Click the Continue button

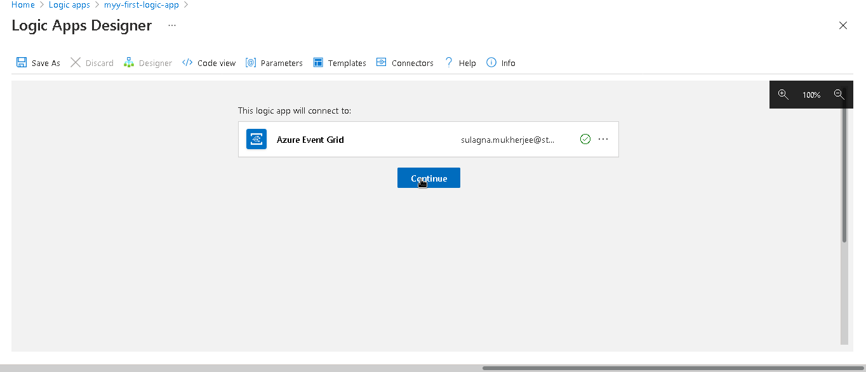tap(429, 178)
